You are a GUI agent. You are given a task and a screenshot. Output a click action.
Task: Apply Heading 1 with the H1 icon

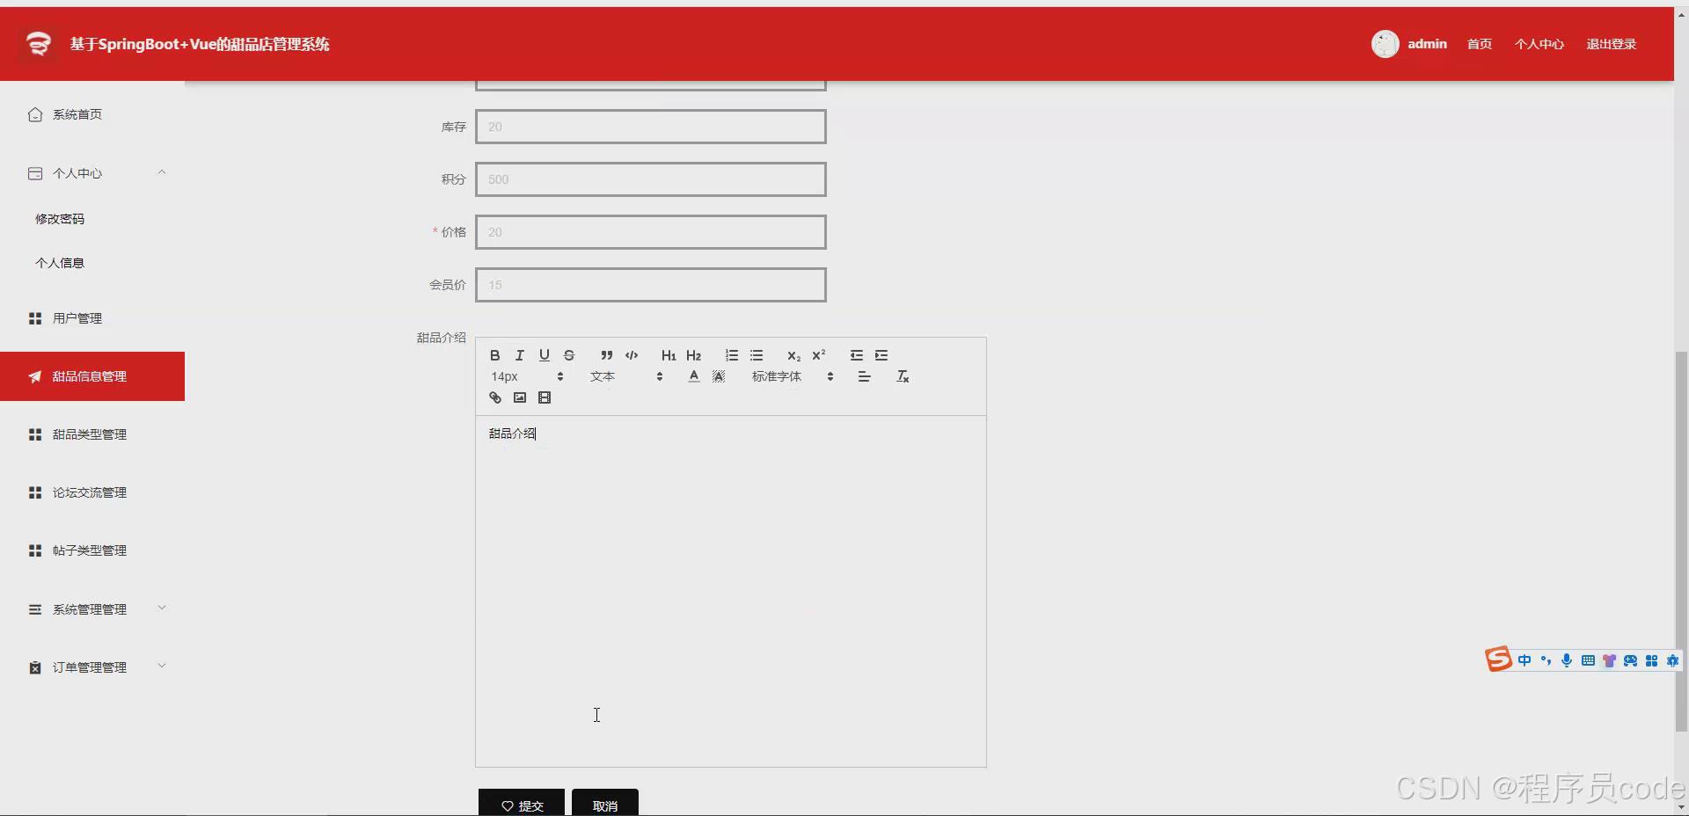point(669,355)
